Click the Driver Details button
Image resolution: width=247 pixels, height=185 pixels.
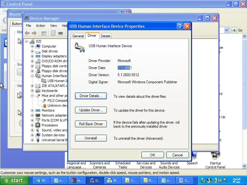point(91,96)
